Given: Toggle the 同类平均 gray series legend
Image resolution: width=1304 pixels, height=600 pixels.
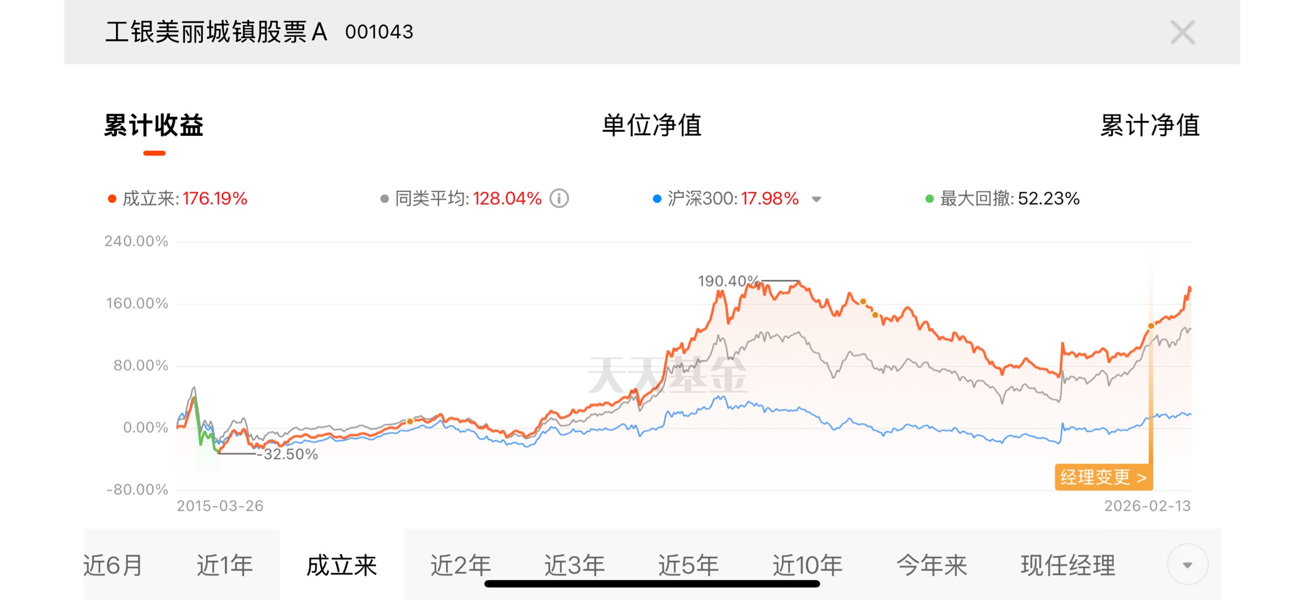Looking at the screenshot, I should click(x=460, y=199).
